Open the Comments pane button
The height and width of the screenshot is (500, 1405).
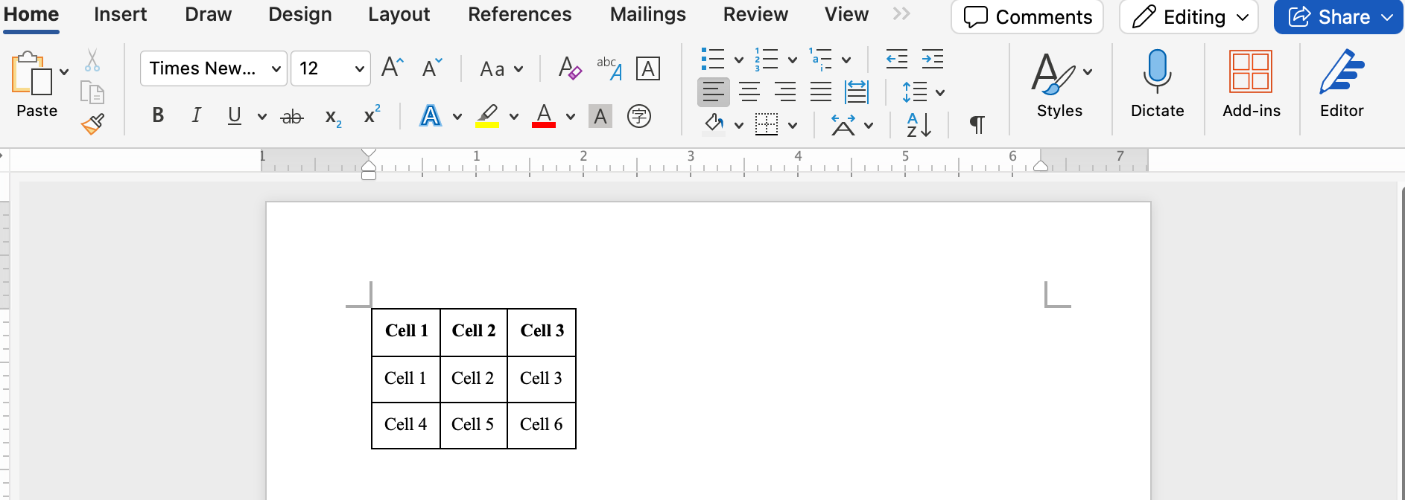pos(1027,16)
